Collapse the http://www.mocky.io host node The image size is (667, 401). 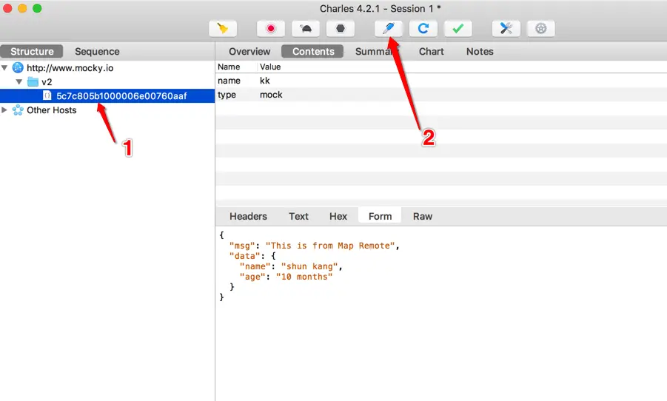pos(4,67)
